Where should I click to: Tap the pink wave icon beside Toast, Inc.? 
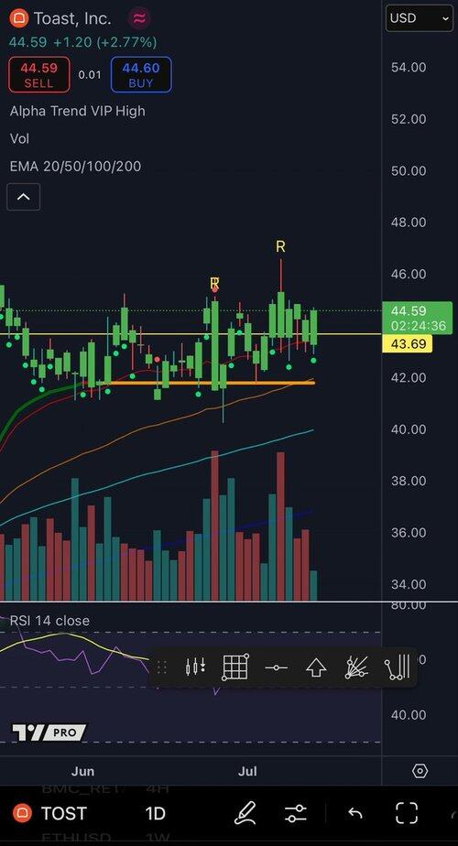139,19
